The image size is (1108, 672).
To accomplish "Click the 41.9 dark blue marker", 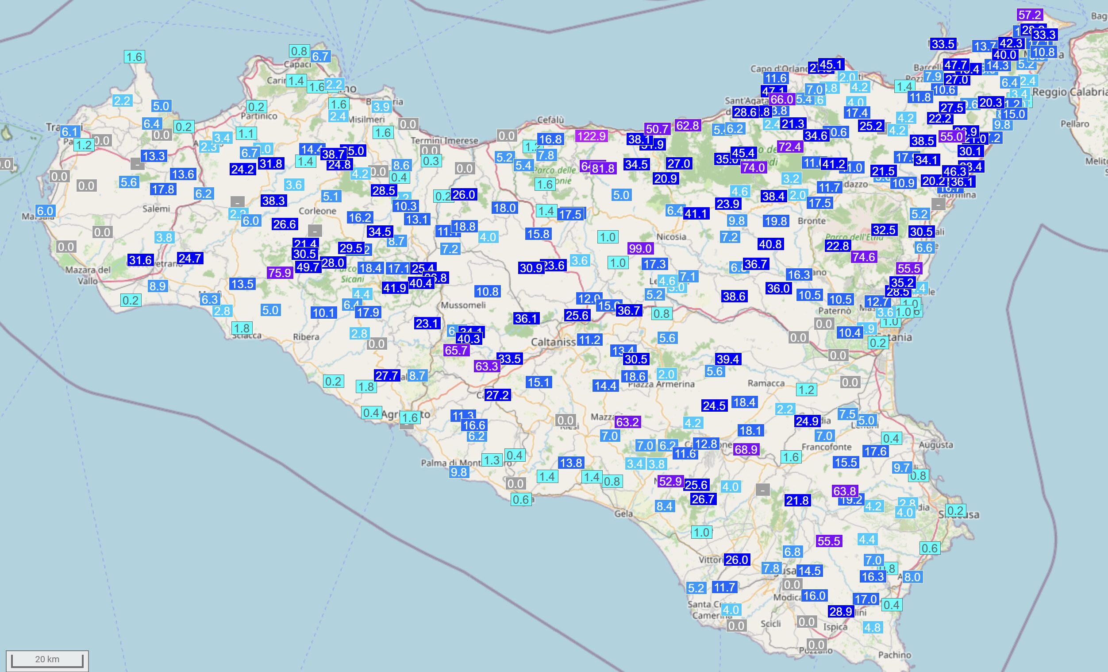I will tap(394, 288).
